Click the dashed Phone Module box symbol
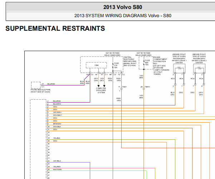The width and height of the screenshot is (215, 179). 36,85
